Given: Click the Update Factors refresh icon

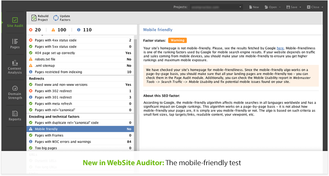Looking at the screenshot, I should coord(55,18).
